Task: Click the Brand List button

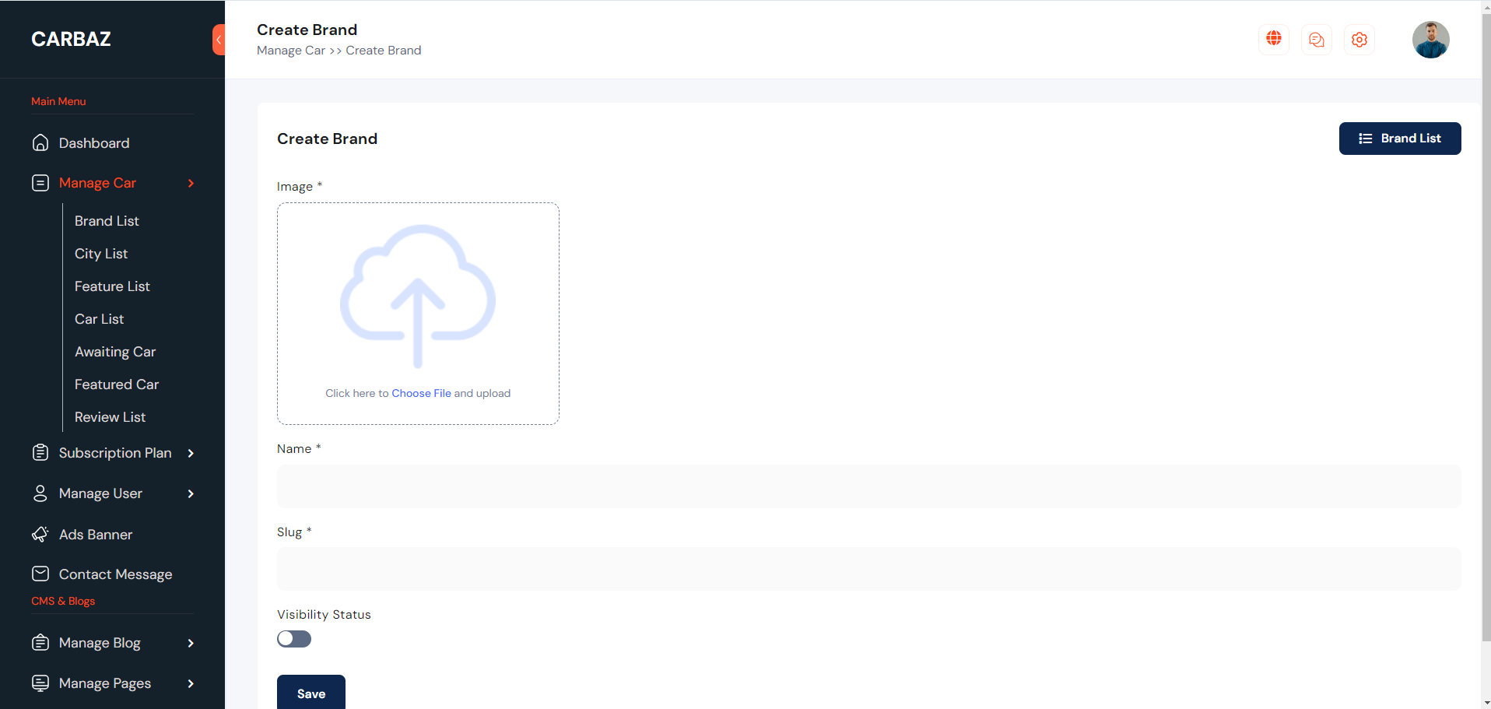Action: (x=1399, y=139)
